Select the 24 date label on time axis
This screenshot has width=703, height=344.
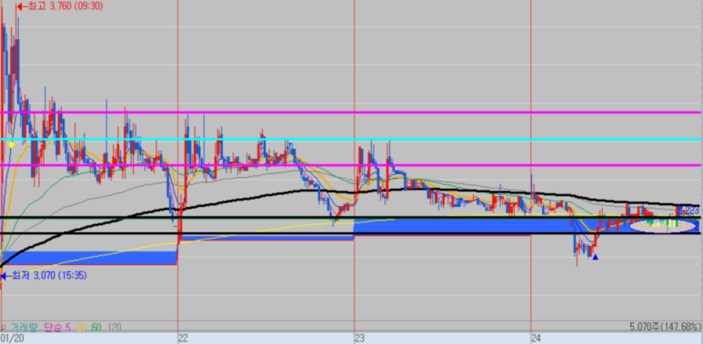coord(537,339)
